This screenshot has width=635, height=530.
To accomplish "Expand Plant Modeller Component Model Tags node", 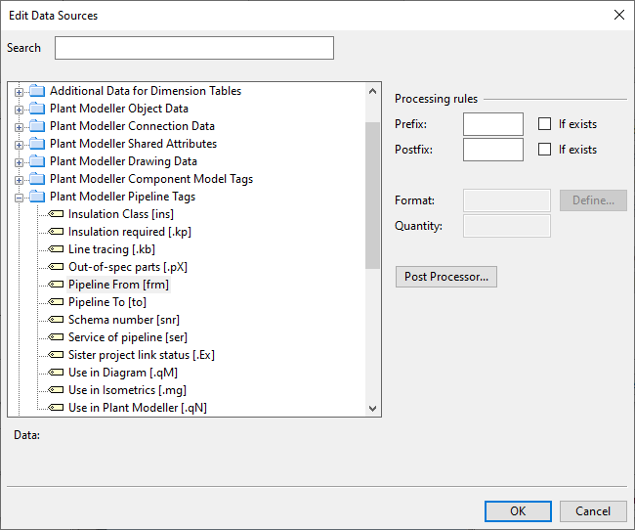I will [x=19, y=179].
